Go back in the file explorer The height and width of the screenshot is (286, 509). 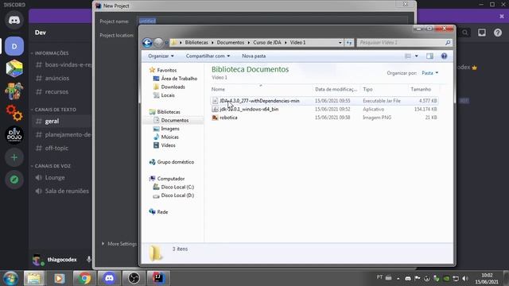click(147, 42)
